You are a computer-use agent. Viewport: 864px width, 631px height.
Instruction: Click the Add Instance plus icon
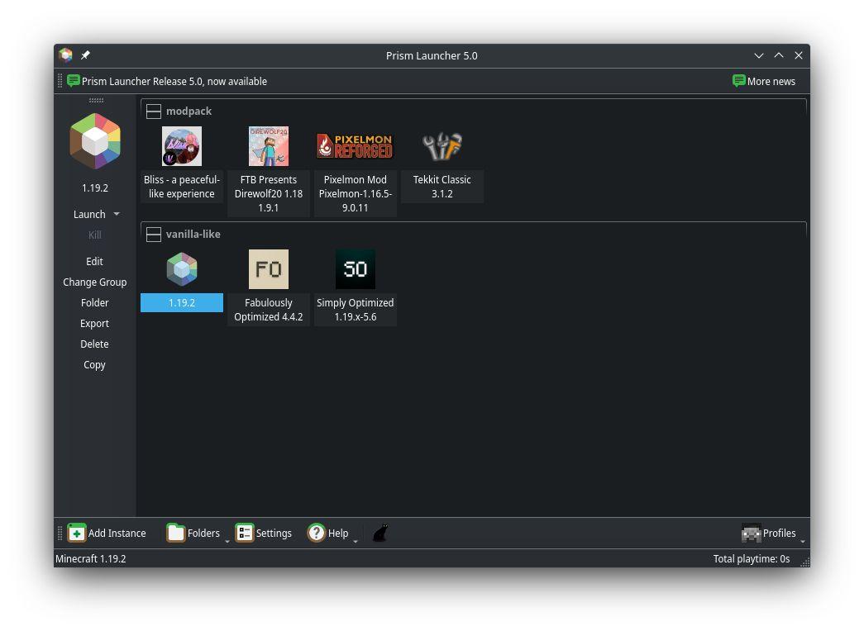coord(77,533)
